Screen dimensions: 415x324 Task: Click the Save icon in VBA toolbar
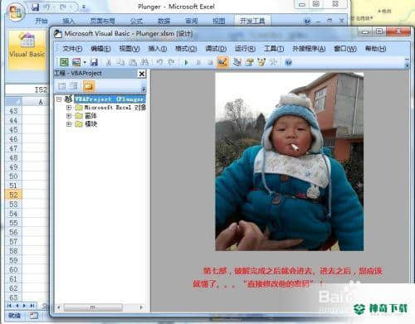click(94, 62)
